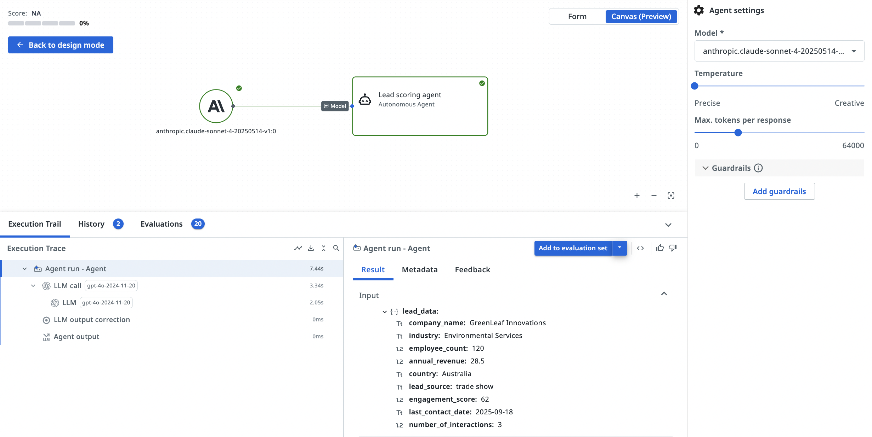Click the thumbs up feedback icon

pyautogui.click(x=659, y=248)
